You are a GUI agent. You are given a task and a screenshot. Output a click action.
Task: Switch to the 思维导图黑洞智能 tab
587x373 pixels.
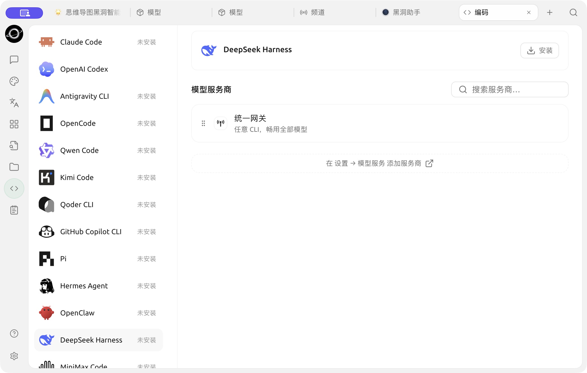point(88,12)
